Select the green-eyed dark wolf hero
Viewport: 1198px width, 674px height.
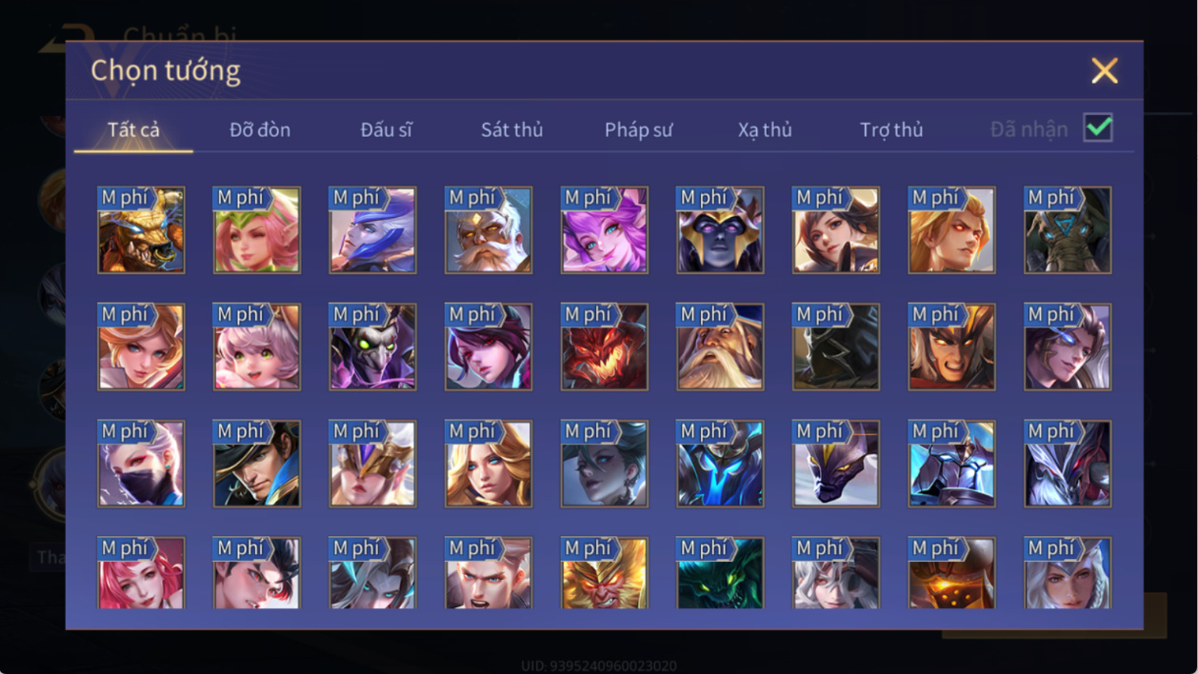click(720, 573)
